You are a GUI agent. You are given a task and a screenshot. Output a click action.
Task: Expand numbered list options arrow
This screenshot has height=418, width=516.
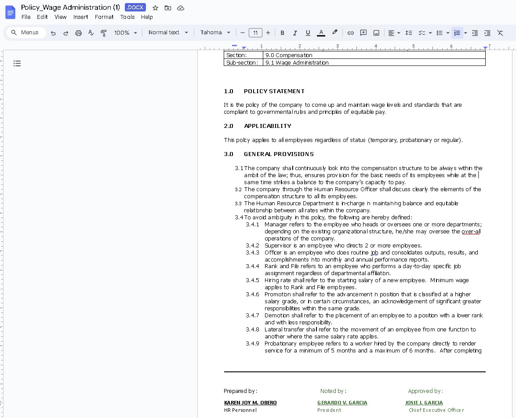click(465, 33)
